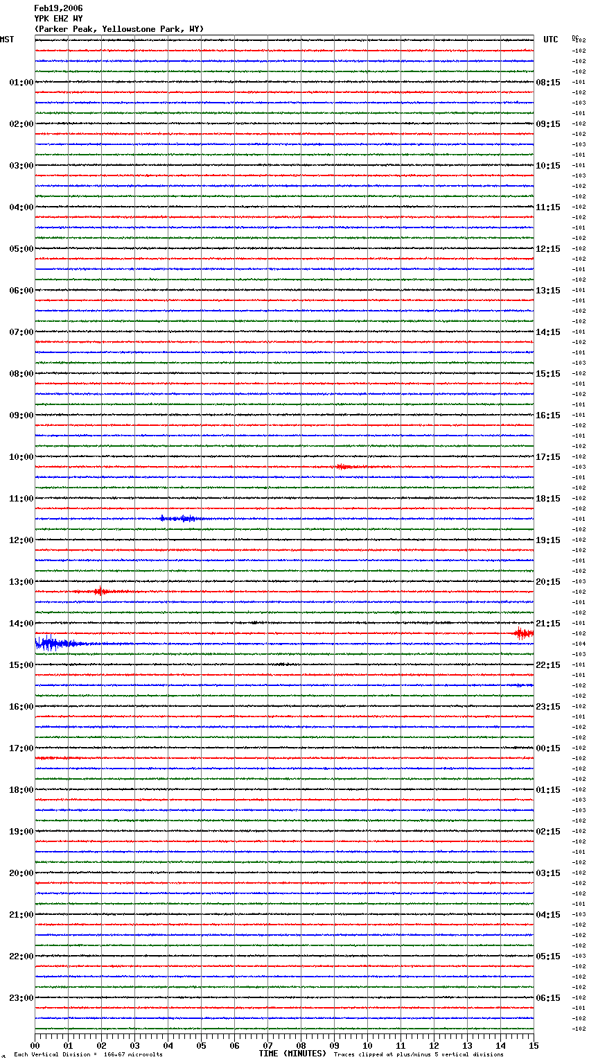589x1064 pixels.
Task: Select minute 15 on the bottom axis
Action: [534, 1045]
